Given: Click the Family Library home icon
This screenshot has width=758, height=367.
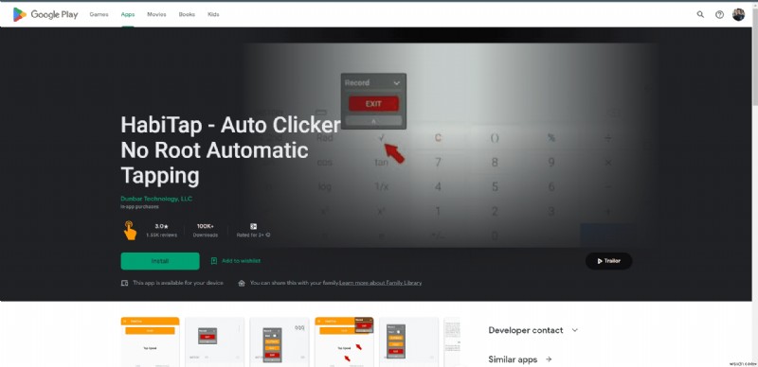Looking at the screenshot, I should tap(242, 283).
